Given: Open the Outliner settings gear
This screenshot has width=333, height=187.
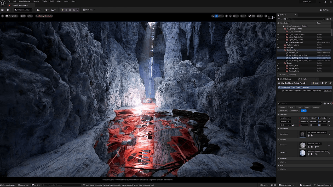Looking at the screenshot, I should pos(330,19).
